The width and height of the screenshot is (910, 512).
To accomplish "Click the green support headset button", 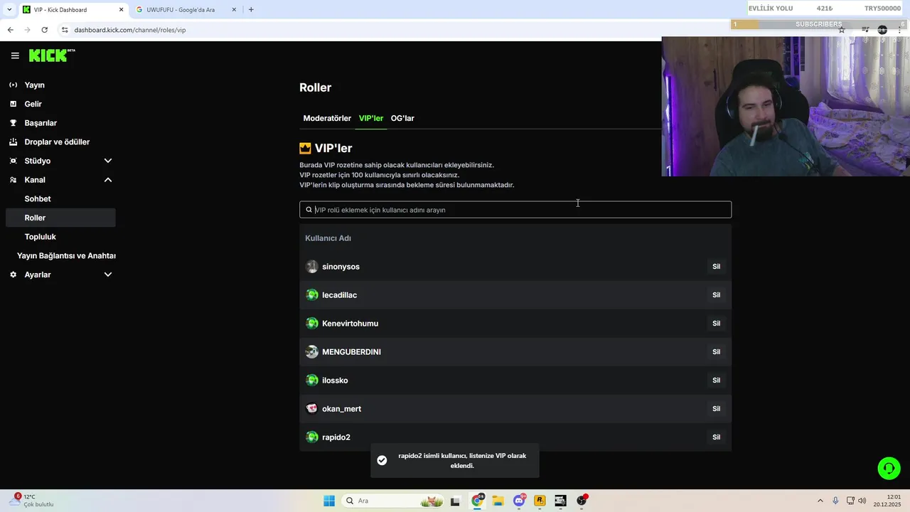I will pyautogui.click(x=889, y=468).
